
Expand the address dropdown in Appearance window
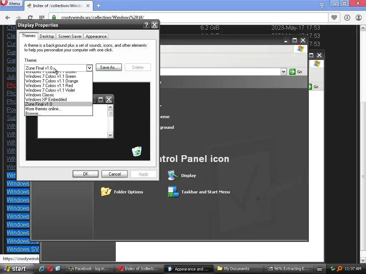click(283, 71)
